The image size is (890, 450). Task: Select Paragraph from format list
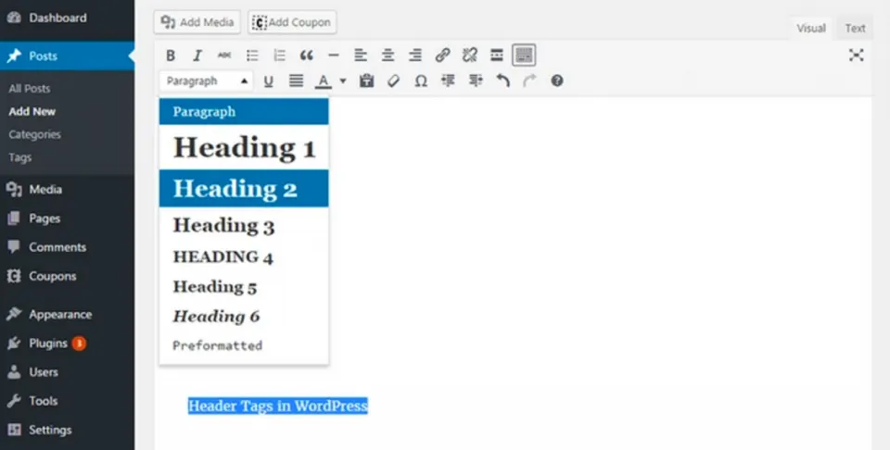click(244, 112)
